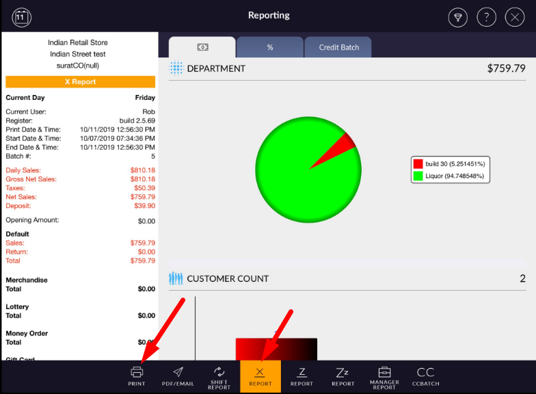Image resolution: width=536 pixels, height=394 pixels.
Task: Close the Reporting screen
Action: coord(514,17)
